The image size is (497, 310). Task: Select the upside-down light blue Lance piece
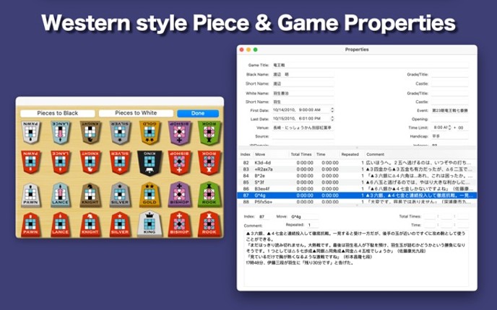point(61,132)
